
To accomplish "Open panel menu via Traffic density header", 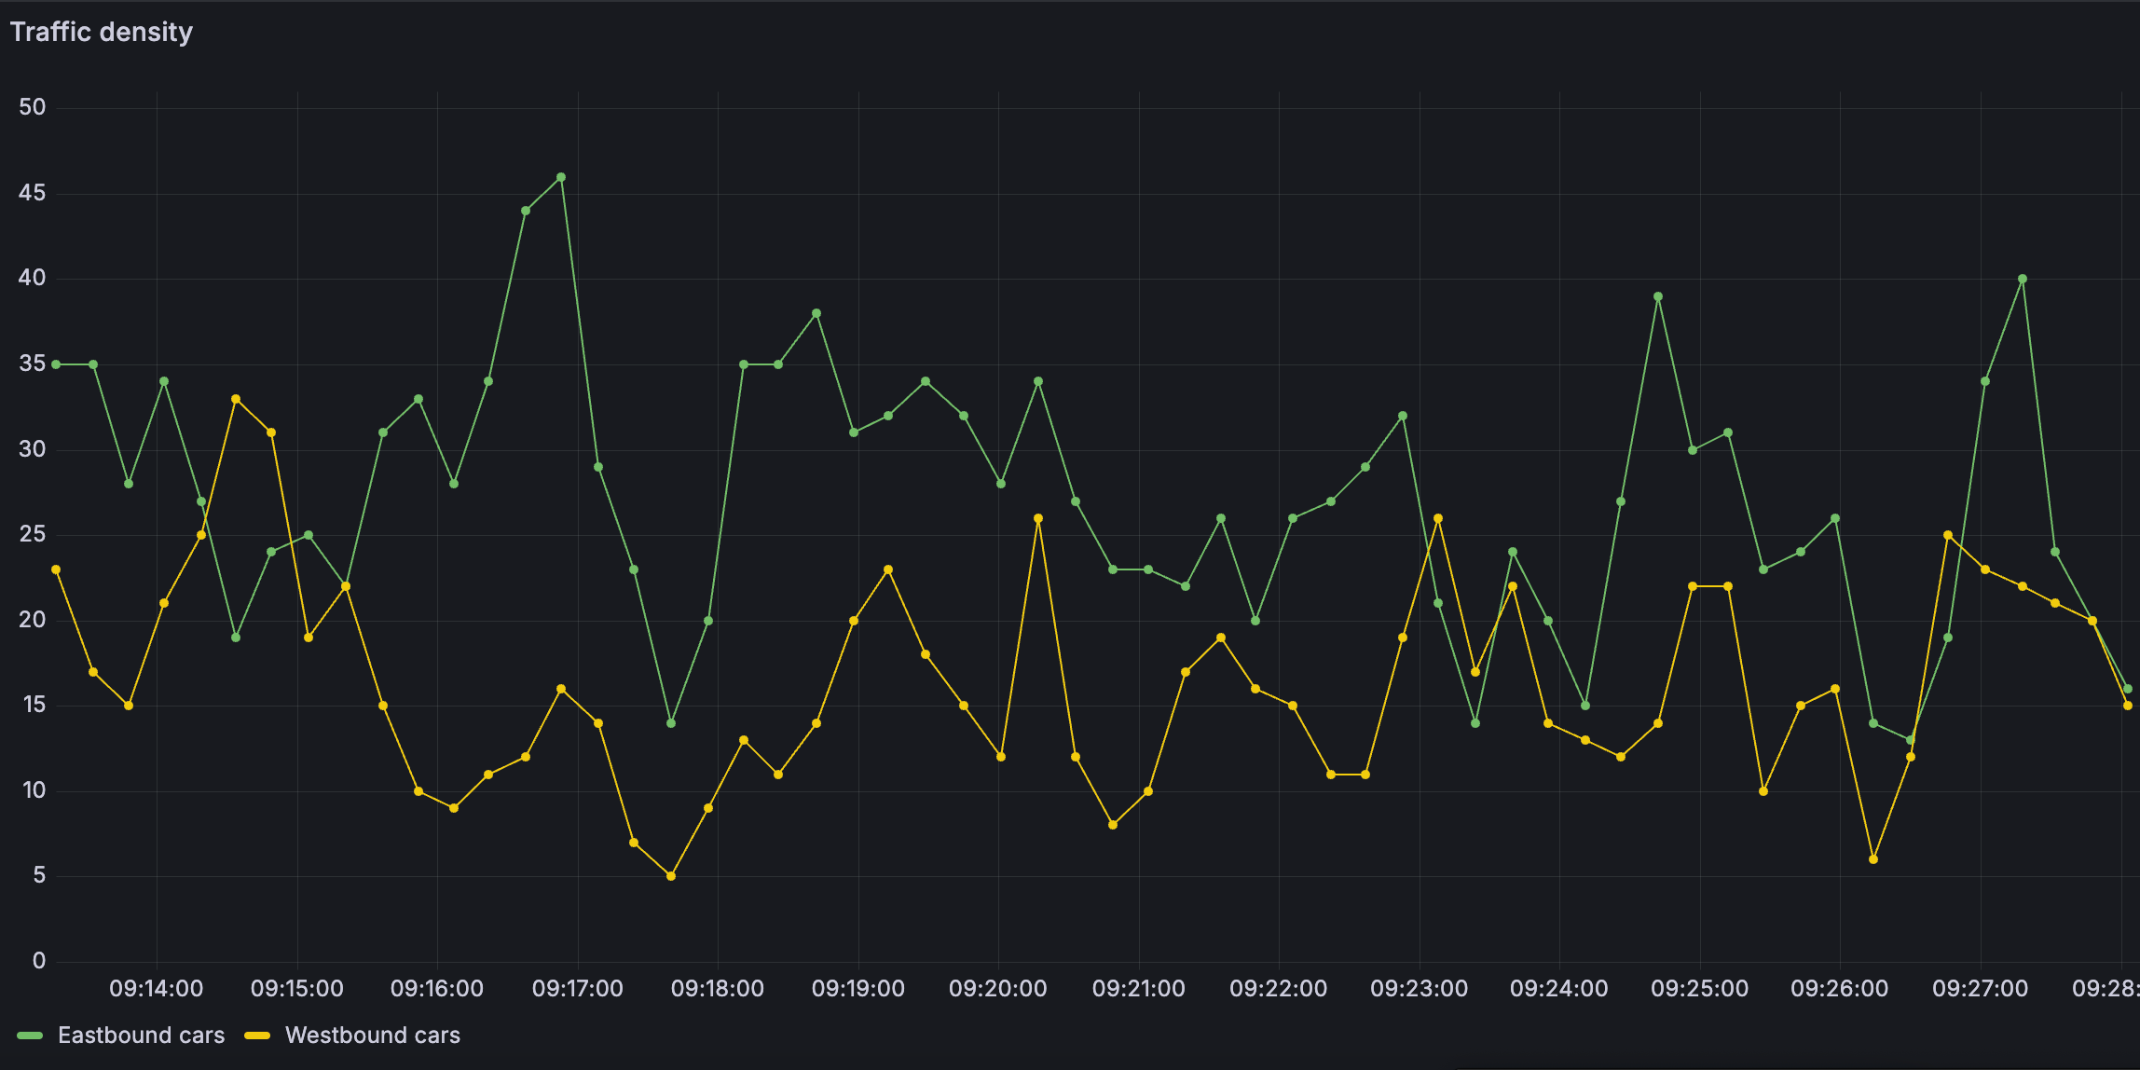I will [102, 32].
